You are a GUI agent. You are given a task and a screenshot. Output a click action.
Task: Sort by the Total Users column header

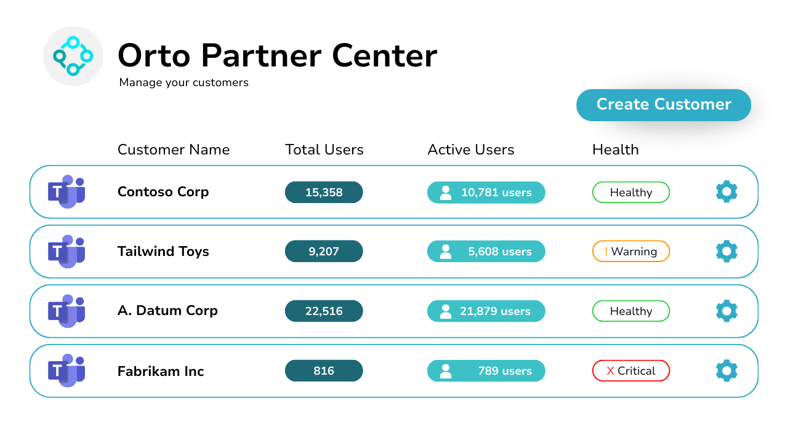point(324,150)
